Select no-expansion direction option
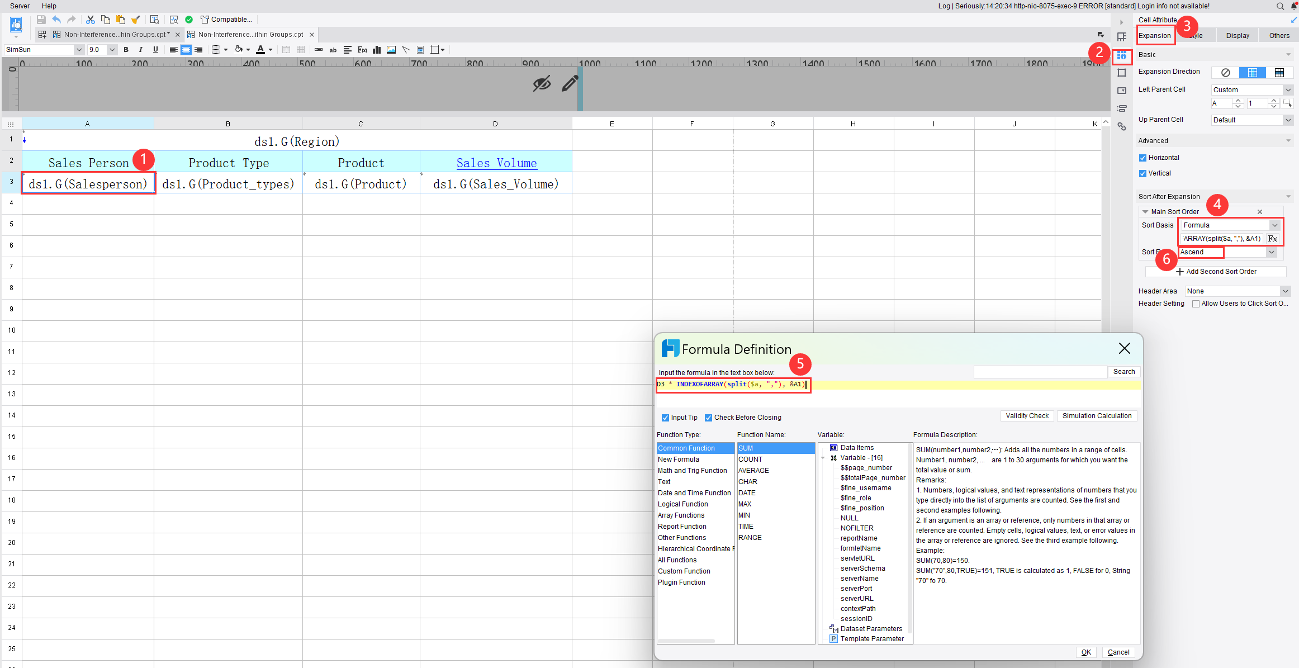 [x=1225, y=73]
